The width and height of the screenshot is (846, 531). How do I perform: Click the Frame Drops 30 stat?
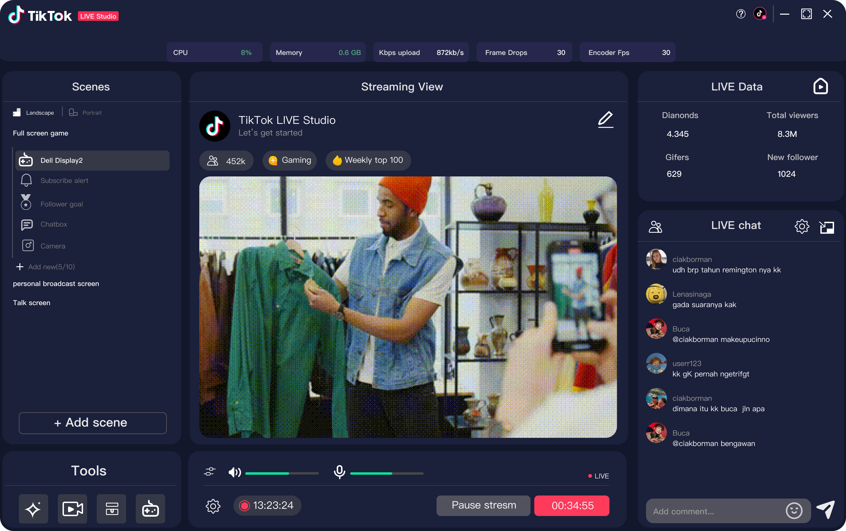pos(524,52)
